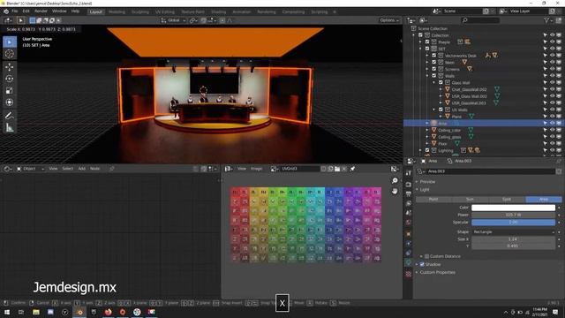Open the Physics properties tab icon
The height and width of the screenshot is (318, 565).
coord(408,244)
